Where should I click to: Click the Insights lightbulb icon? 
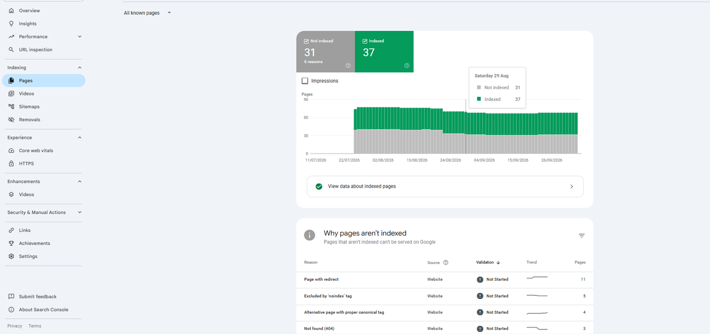pyautogui.click(x=11, y=23)
